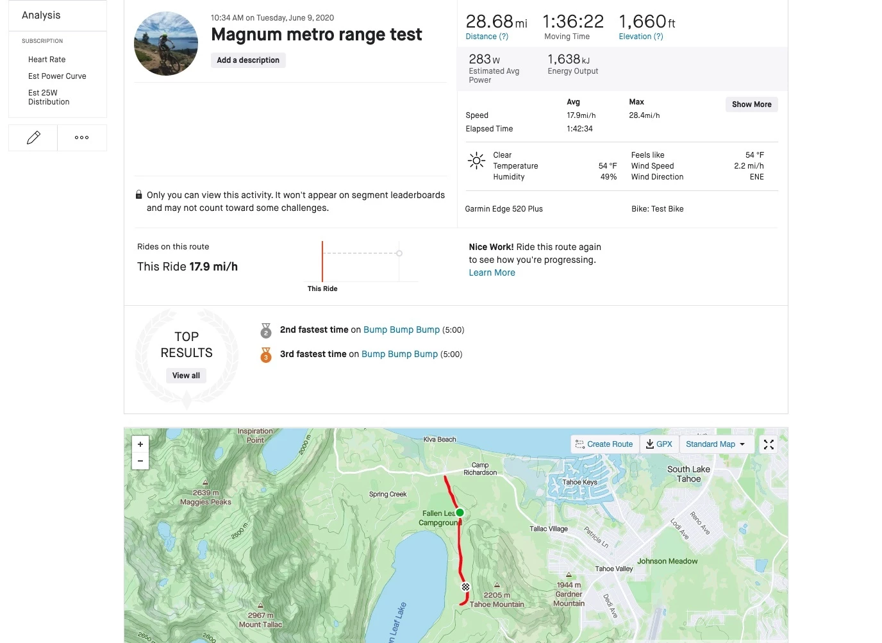Click the pencil edit activity icon
The image size is (882, 643).
[x=33, y=137]
